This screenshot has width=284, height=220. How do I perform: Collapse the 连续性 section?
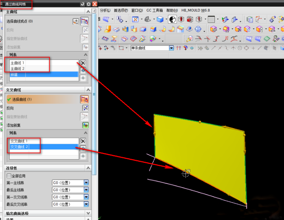[88, 168]
